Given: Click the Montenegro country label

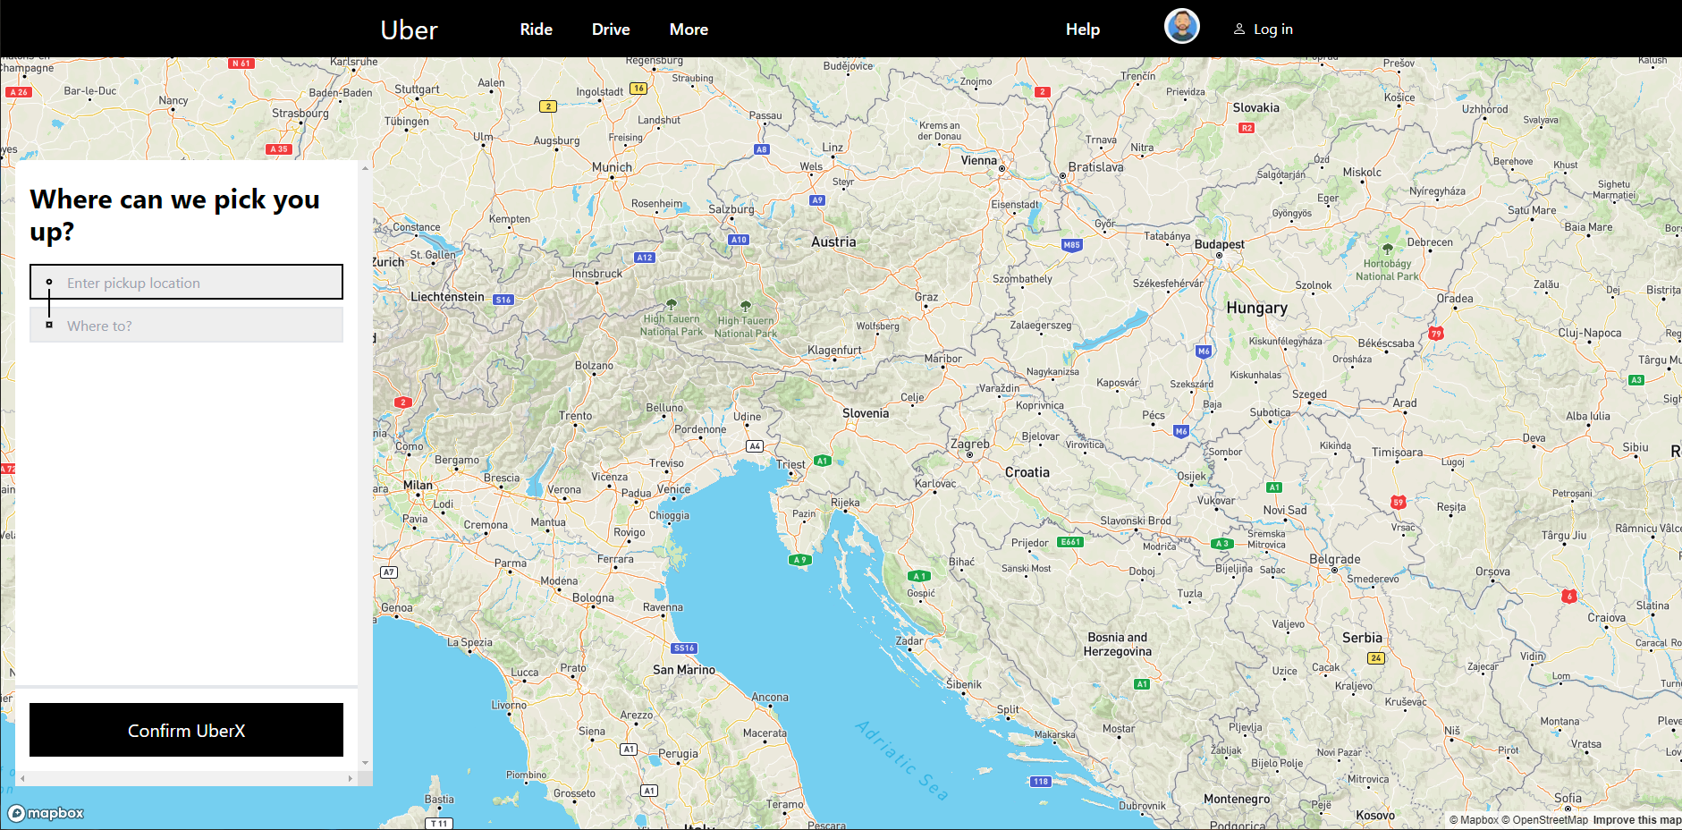Looking at the screenshot, I should click(x=1237, y=799).
